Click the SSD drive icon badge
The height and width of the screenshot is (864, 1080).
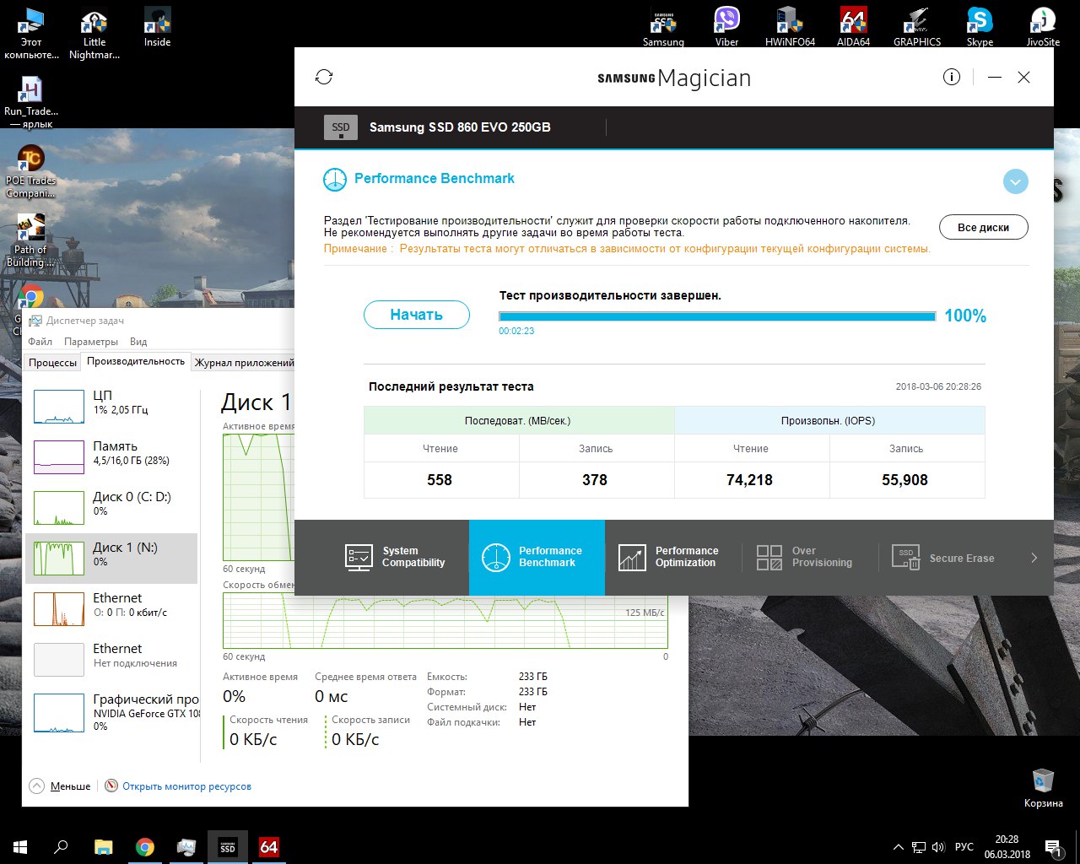coord(341,127)
